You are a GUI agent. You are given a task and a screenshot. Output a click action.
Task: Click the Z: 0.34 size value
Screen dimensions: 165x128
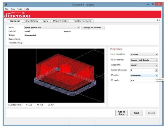[51, 105]
